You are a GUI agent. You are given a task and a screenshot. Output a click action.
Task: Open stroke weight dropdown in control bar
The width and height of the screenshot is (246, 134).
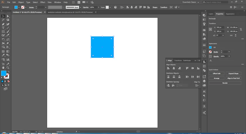46,7
